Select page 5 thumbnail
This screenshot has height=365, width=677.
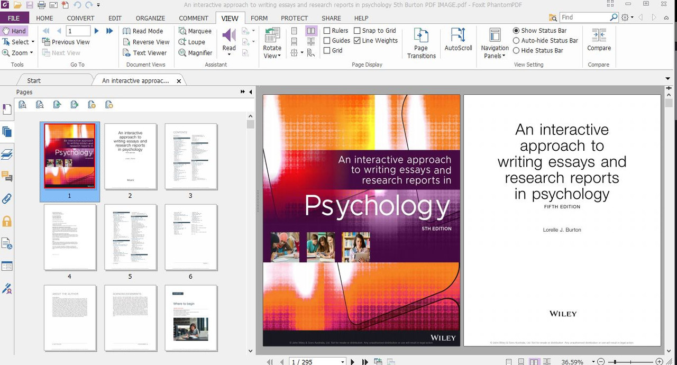(x=130, y=237)
